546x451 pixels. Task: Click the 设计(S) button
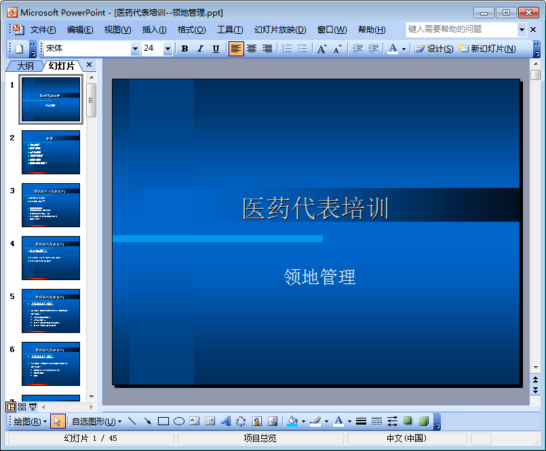pyautogui.click(x=434, y=49)
